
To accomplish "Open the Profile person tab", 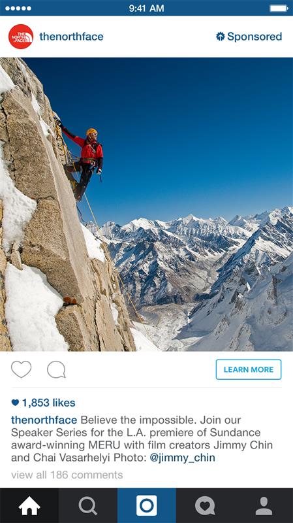I will coord(264,505).
